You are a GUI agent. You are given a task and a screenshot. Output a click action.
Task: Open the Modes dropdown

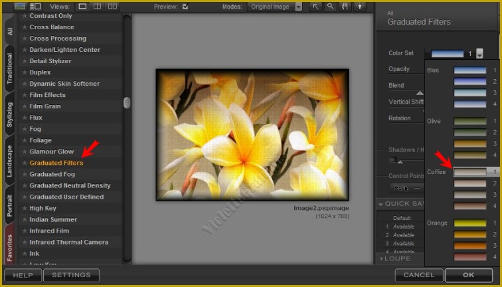(x=297, y=7)
